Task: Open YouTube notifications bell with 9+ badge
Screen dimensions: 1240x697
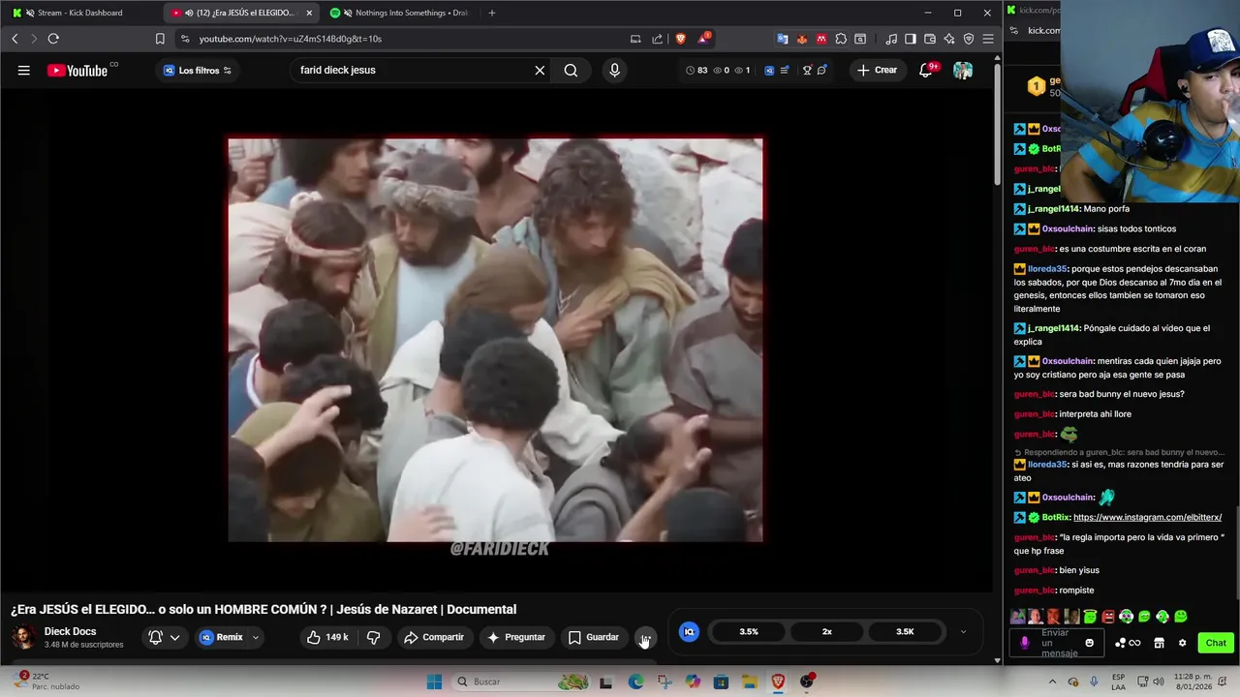Action: pos(926,70)
